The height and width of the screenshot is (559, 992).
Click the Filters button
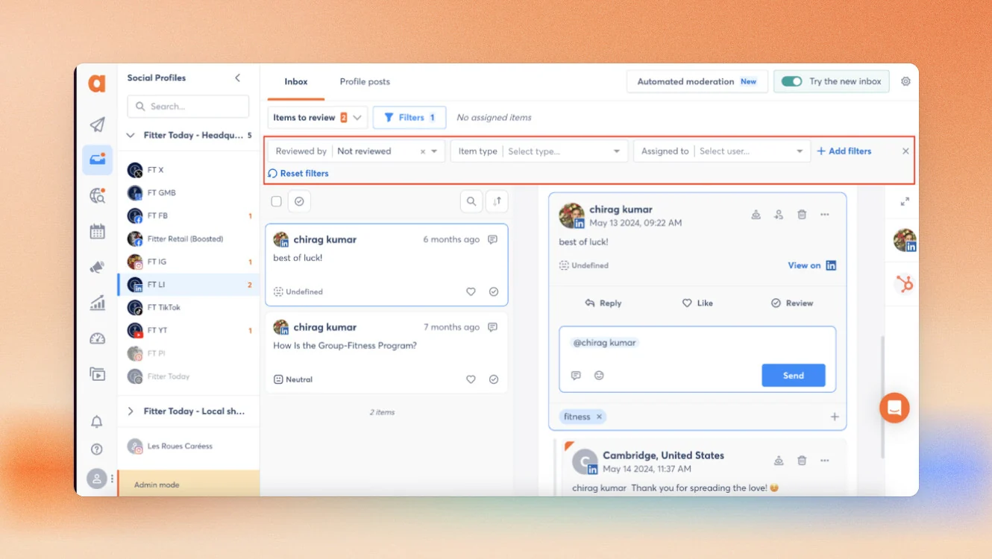[x=409, y=118]
